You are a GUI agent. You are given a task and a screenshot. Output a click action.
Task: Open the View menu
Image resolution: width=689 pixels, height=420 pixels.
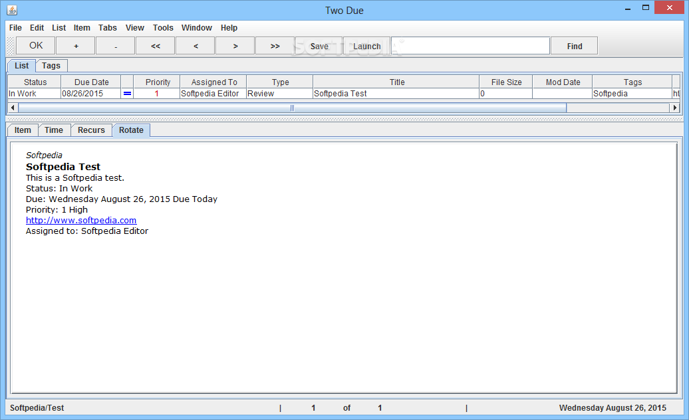pyautogui.click(x=135, y=28)
